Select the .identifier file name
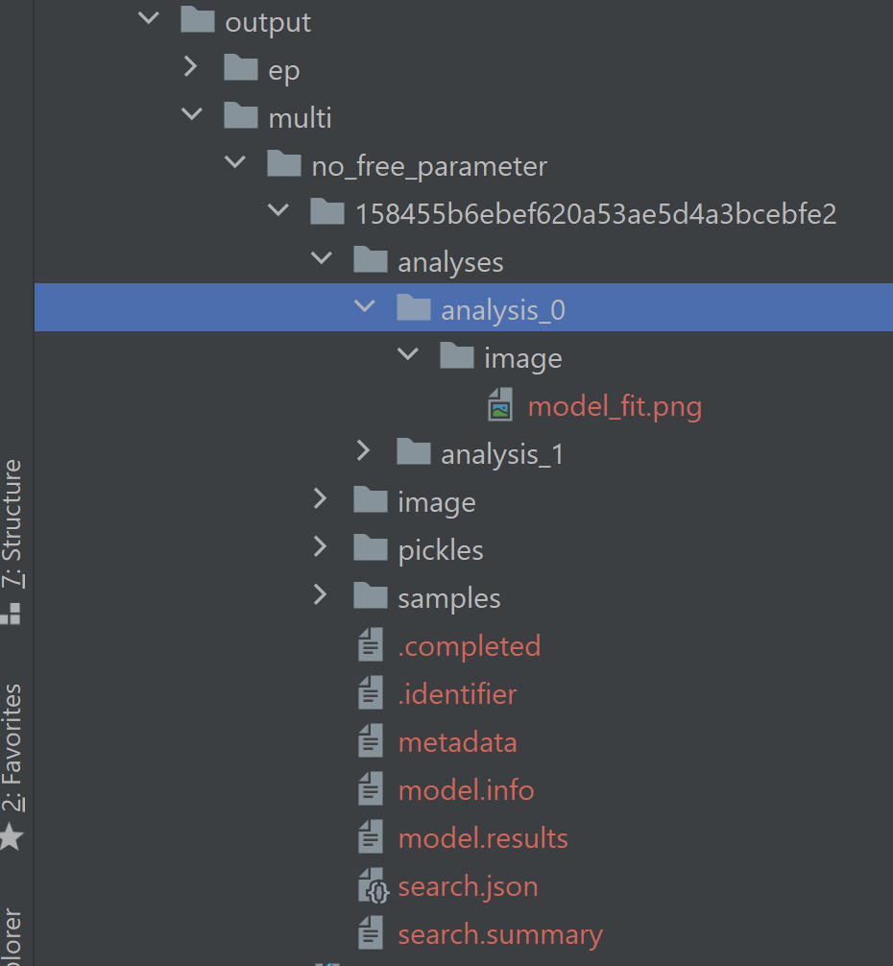 [457, 694]
